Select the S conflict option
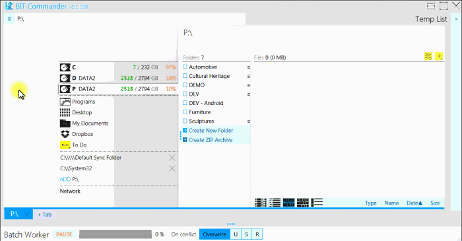The width and height of the screenshot is (462, 241). pyautogui.click(x=247, y=234)
